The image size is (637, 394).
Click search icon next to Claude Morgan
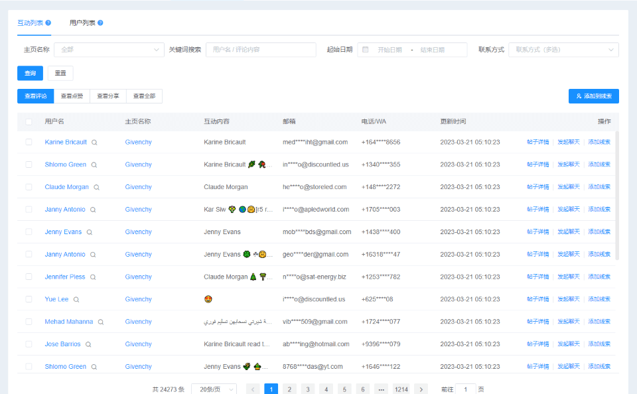click(x=96, y=187)
